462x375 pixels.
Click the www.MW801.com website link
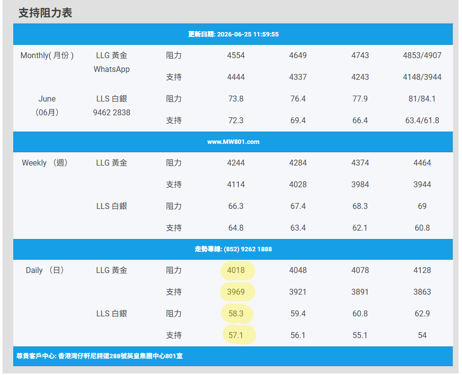(x=233, y=142)
